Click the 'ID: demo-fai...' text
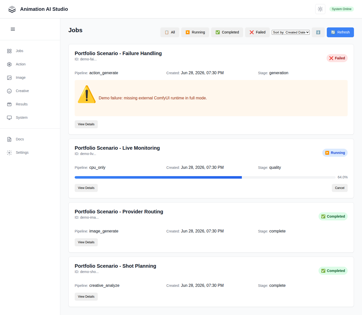Screen dimensions: 362x315 click(x=86, y=59)
